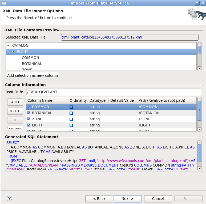Click the DOWN button
Image resolution: width=206 pixels, height=204 pixels.
click(x=15, y=127)
